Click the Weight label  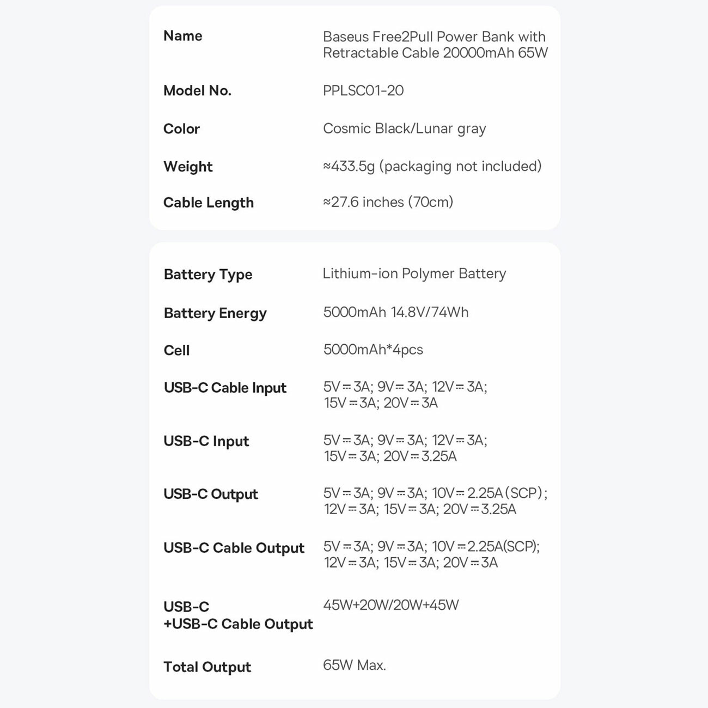click(188, 167)
